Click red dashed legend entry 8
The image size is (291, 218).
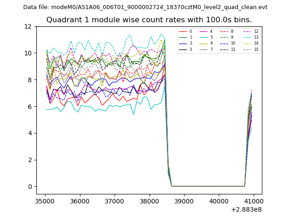pyautogui.click(x=227, y=31)
